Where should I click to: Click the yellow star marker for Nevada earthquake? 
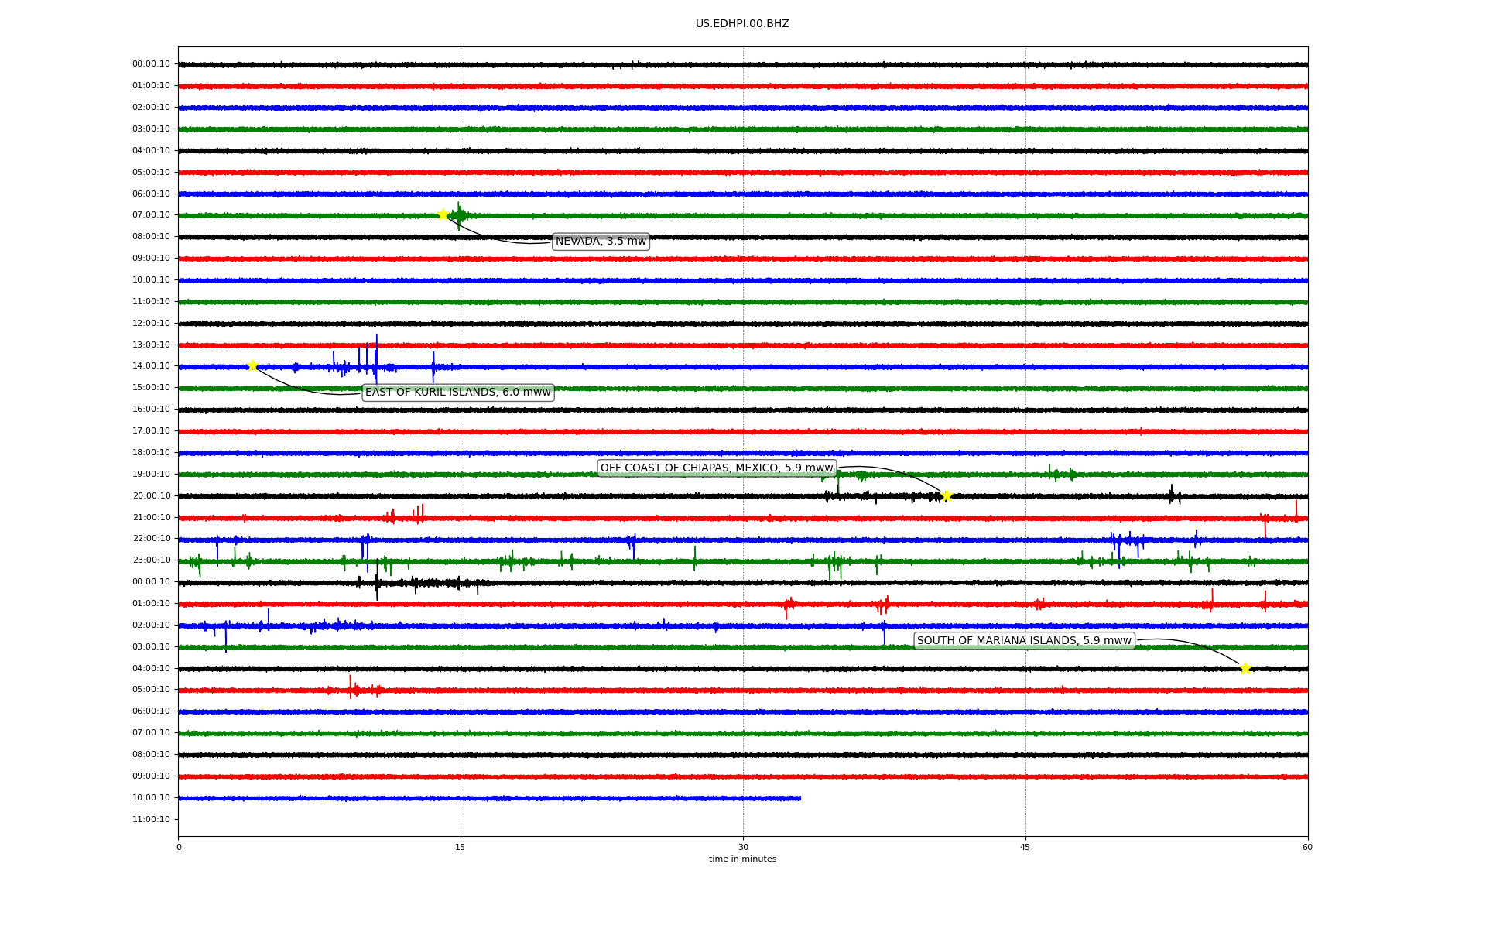pyautogui.click(x=443, y=214)
